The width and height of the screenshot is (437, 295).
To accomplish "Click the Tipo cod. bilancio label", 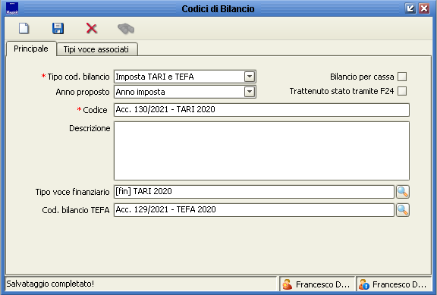I will coord(78,77).
